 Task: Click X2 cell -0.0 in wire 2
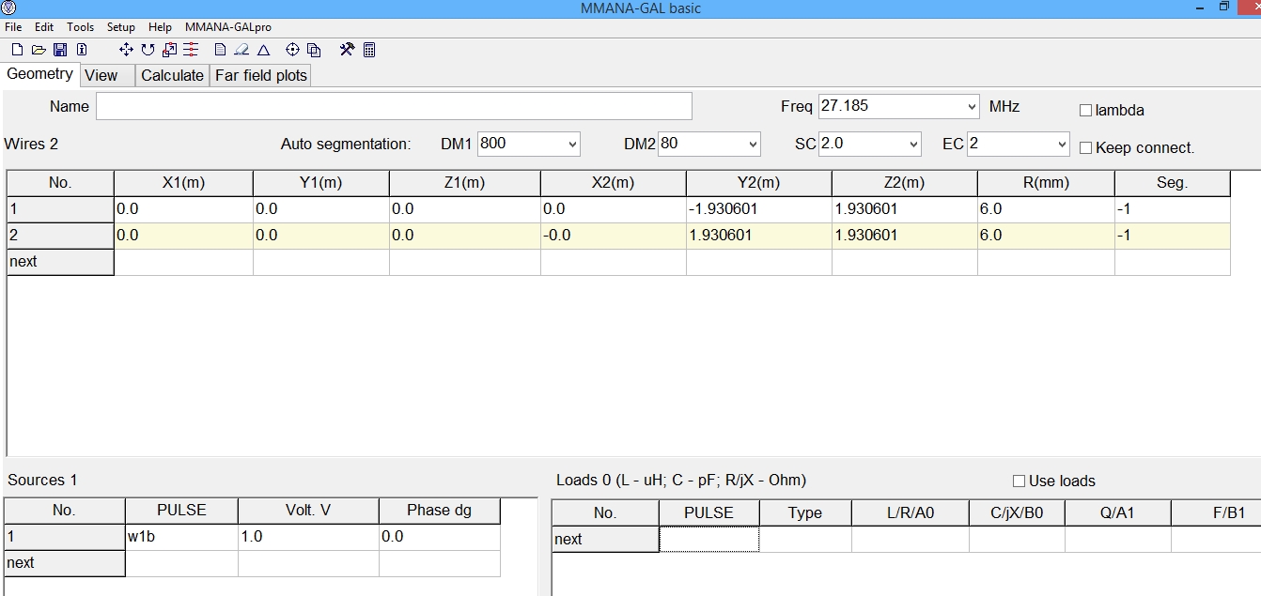[x=613, y=236]
